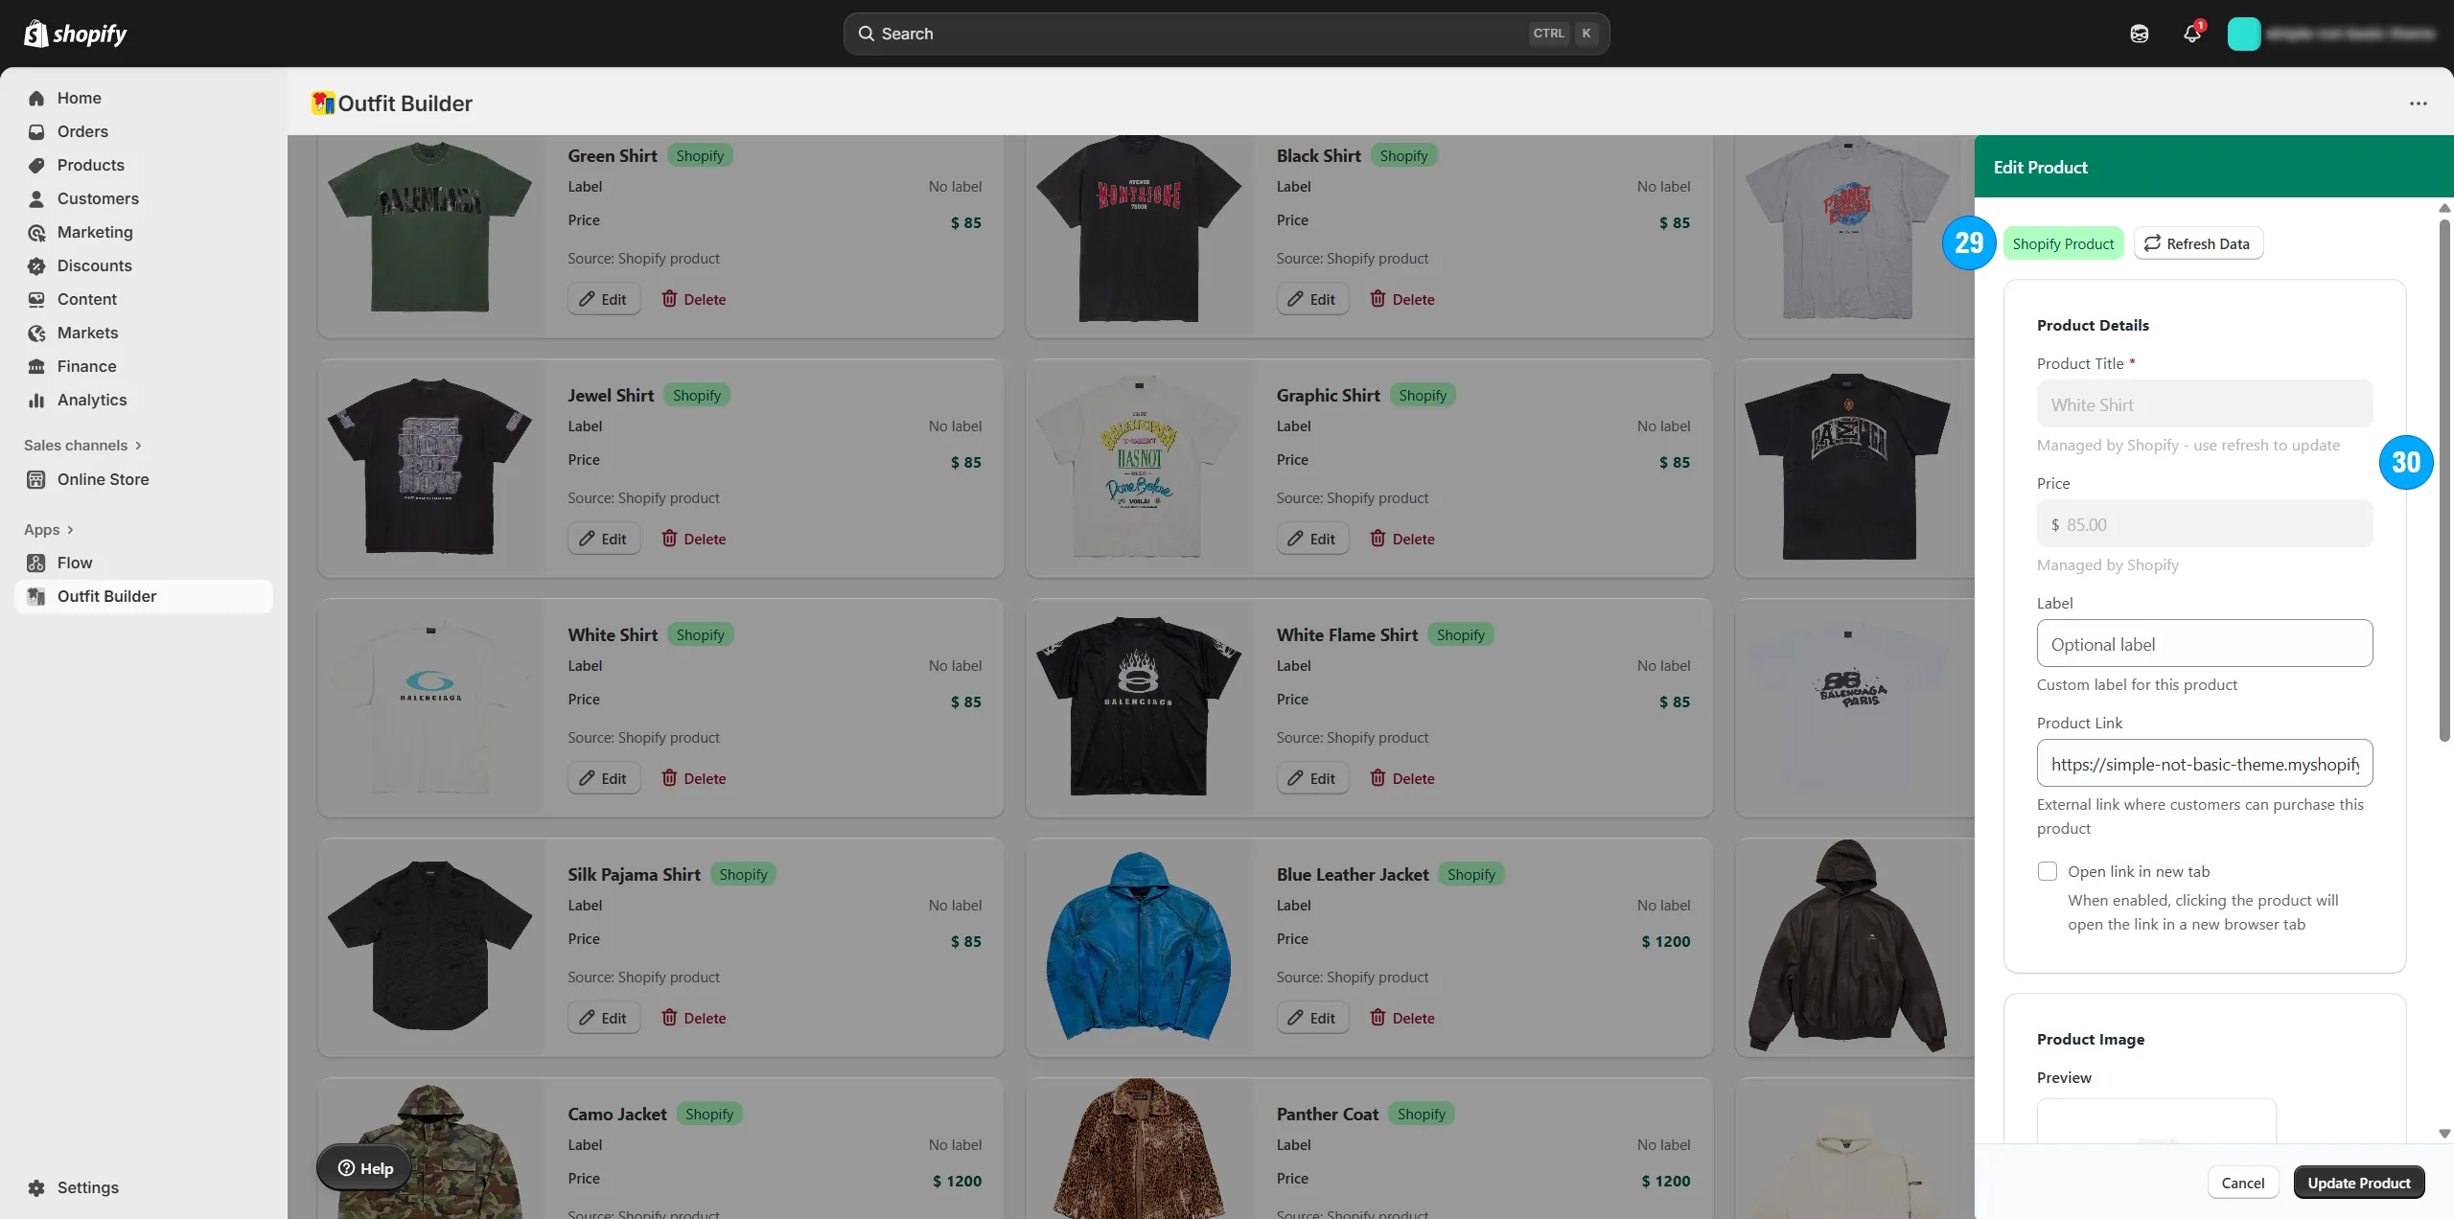
Task: Open Settings gear in sidebar
Action: click(36, 1187)
